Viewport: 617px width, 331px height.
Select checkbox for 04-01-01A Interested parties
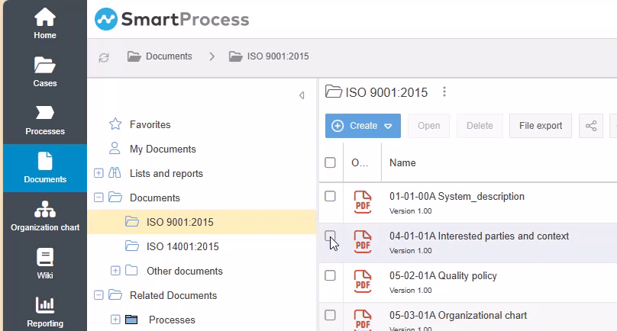330,236
